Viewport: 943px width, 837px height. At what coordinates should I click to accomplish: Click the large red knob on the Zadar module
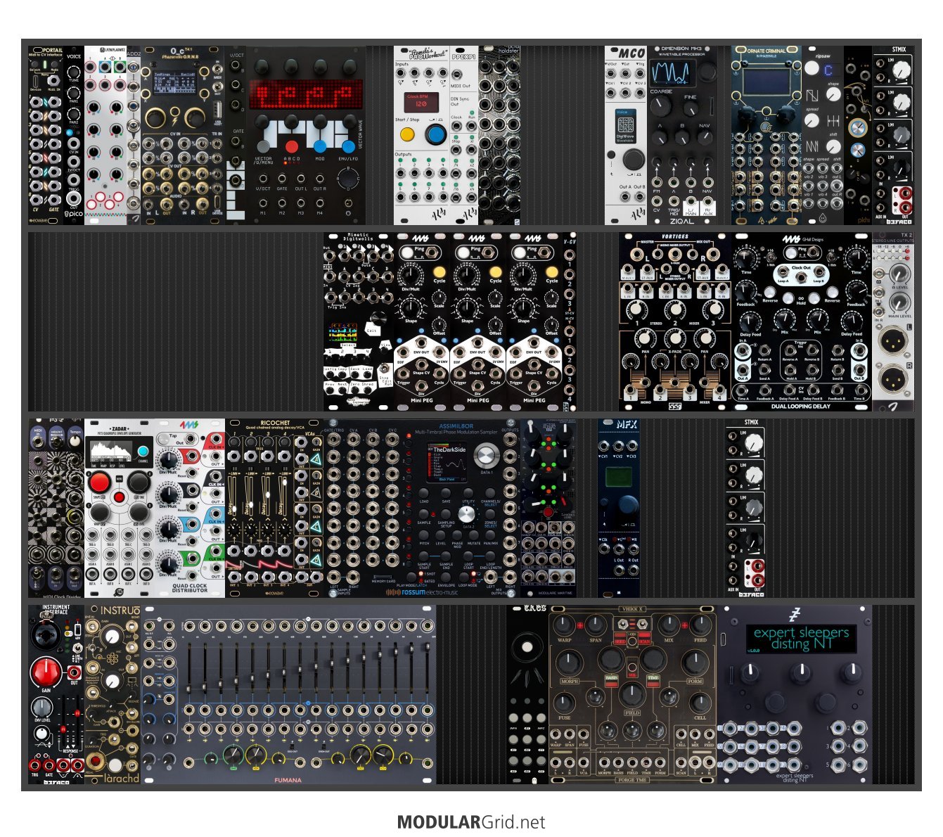(99, 483)
